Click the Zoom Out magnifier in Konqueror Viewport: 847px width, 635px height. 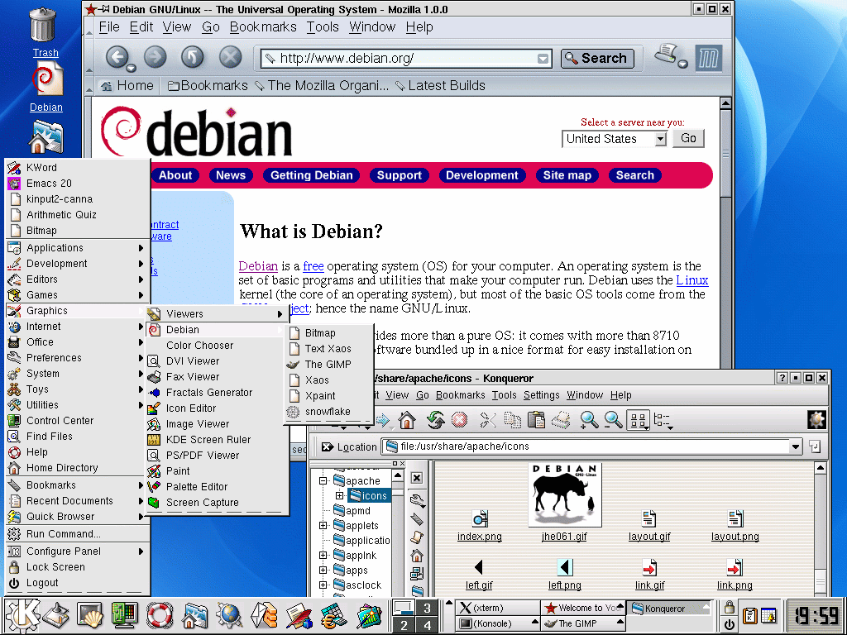[x=613, y=420]
